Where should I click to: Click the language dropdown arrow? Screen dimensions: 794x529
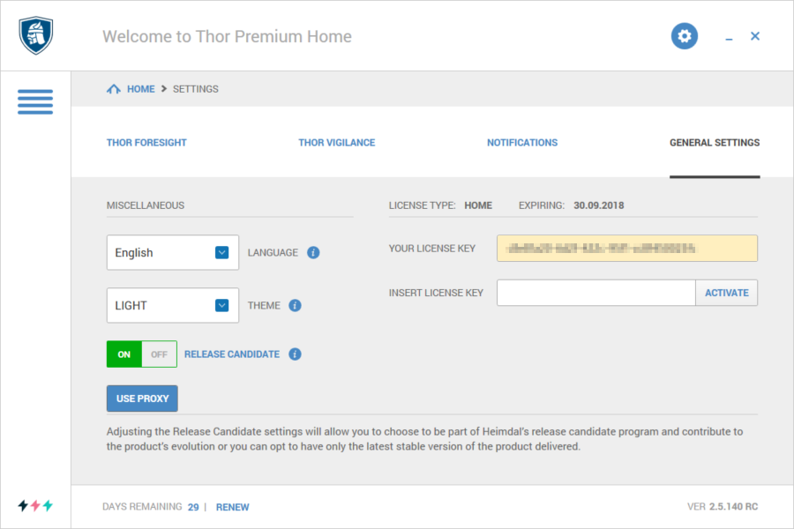coord(222,253)
